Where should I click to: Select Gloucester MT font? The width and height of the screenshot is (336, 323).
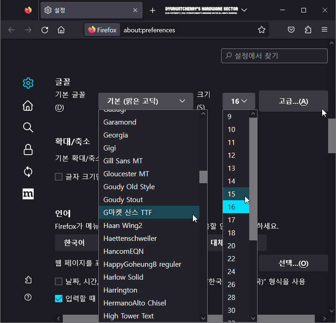(149, 173)
